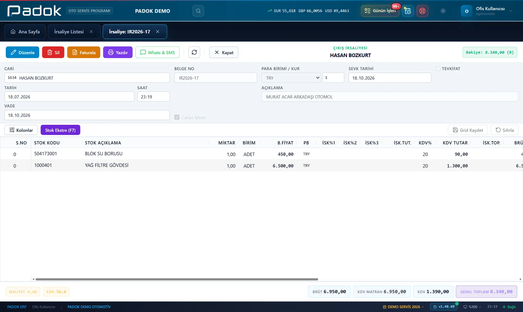Click the Düzenle edit button

click(22, 52)
